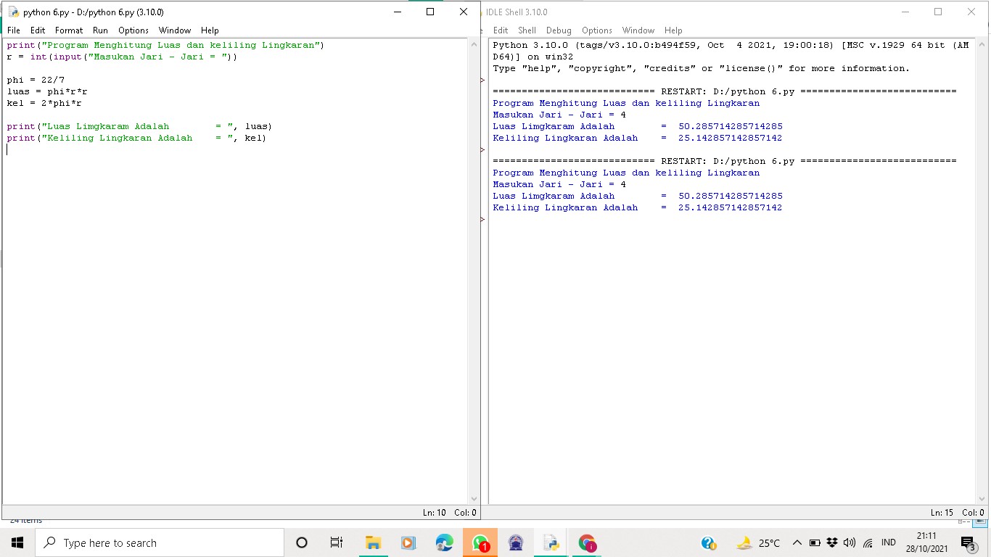
Task: Click the code line 'phi = 22/7'
Action: coord(36,80)
